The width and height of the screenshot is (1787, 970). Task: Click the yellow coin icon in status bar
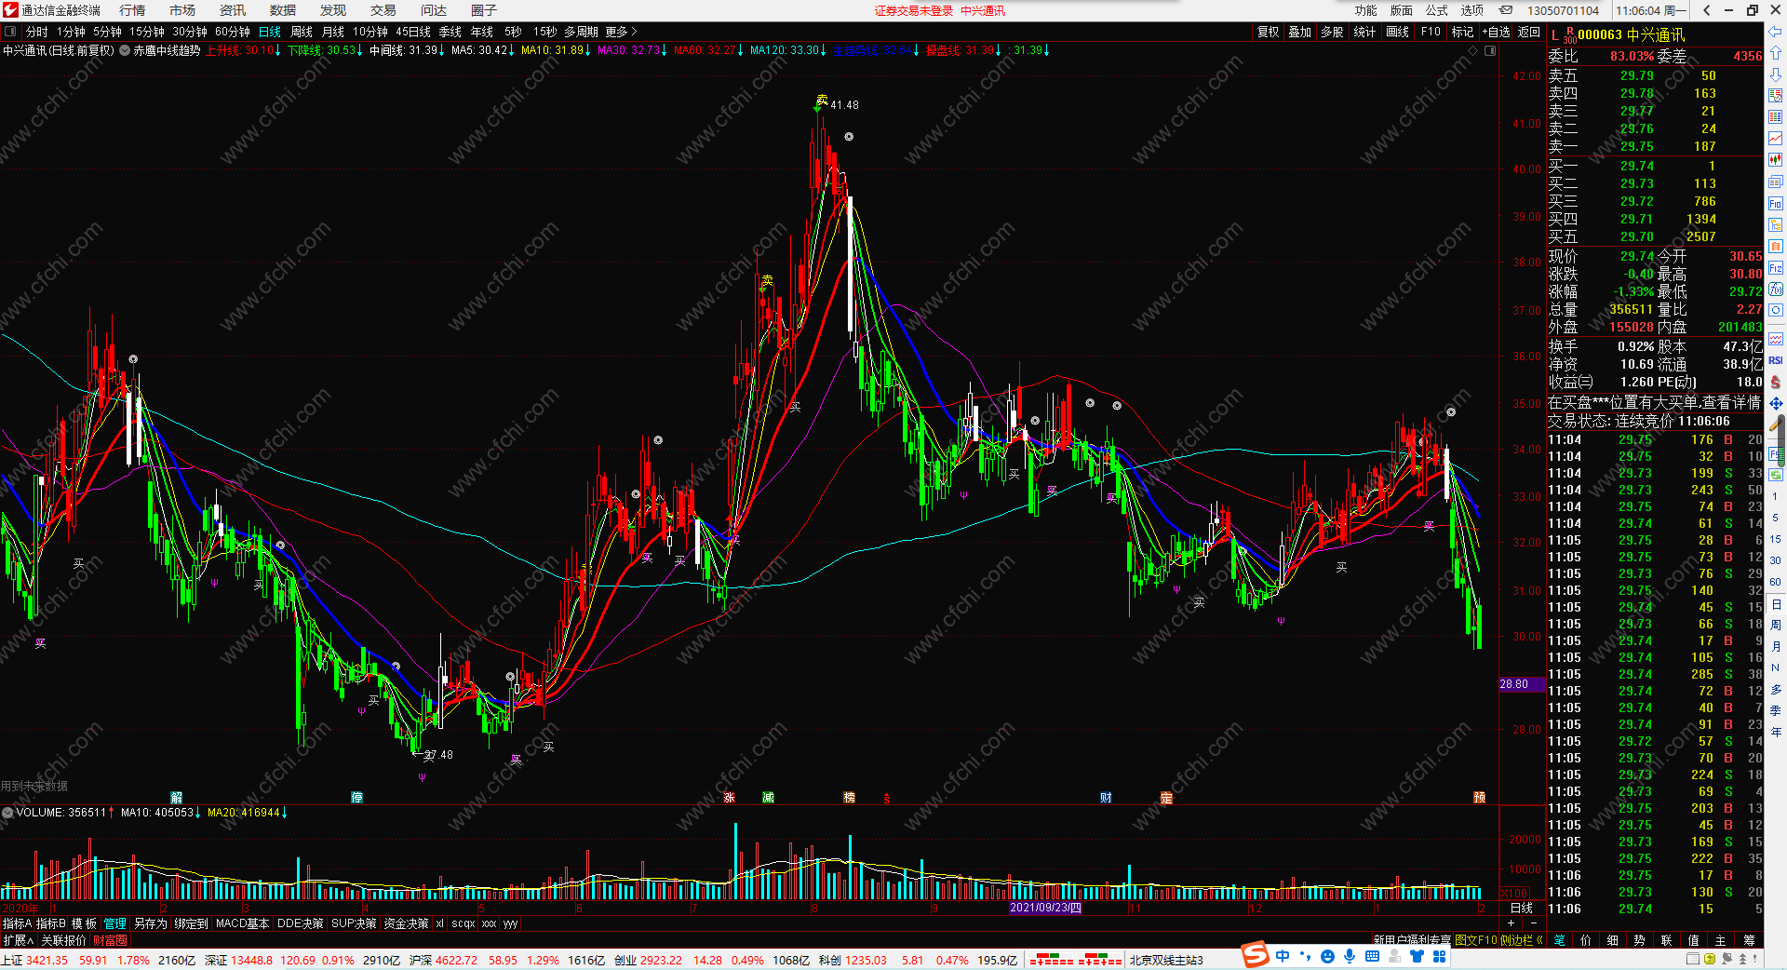(1709, 959)
